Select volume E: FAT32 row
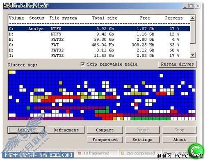205x160 pixels. pos(99,40)
